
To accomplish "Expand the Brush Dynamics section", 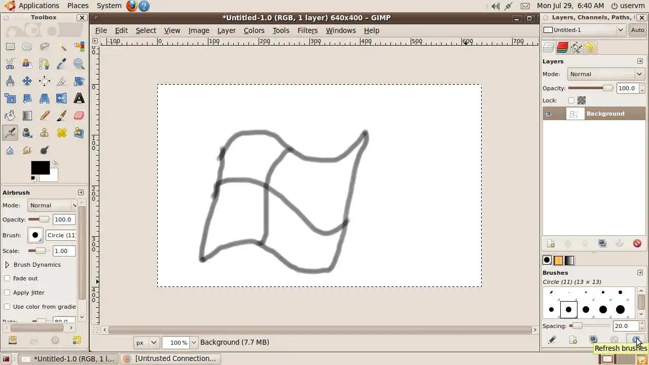I will click(7, 265).
